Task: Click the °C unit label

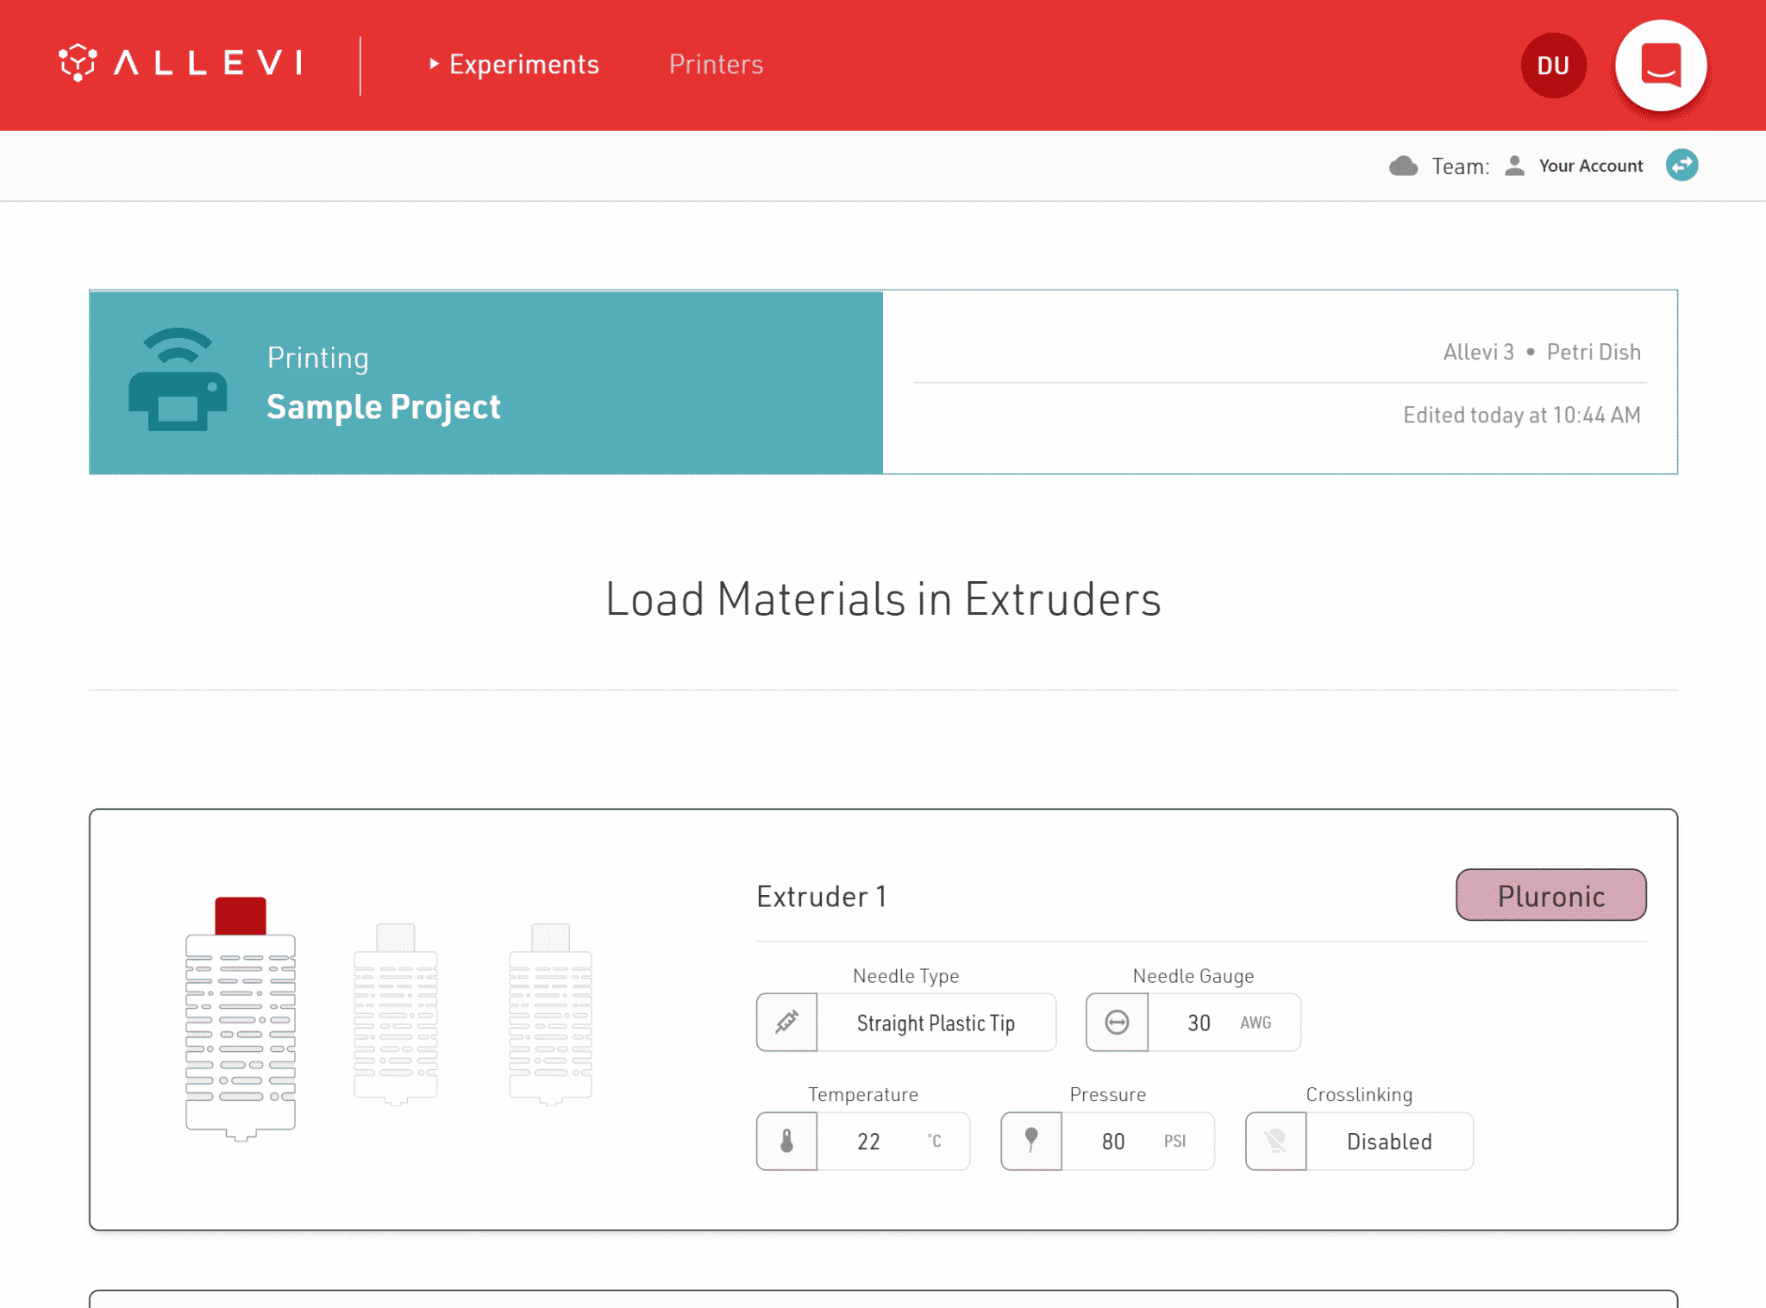Action: pyautogui.click(x=934, y=1141)
